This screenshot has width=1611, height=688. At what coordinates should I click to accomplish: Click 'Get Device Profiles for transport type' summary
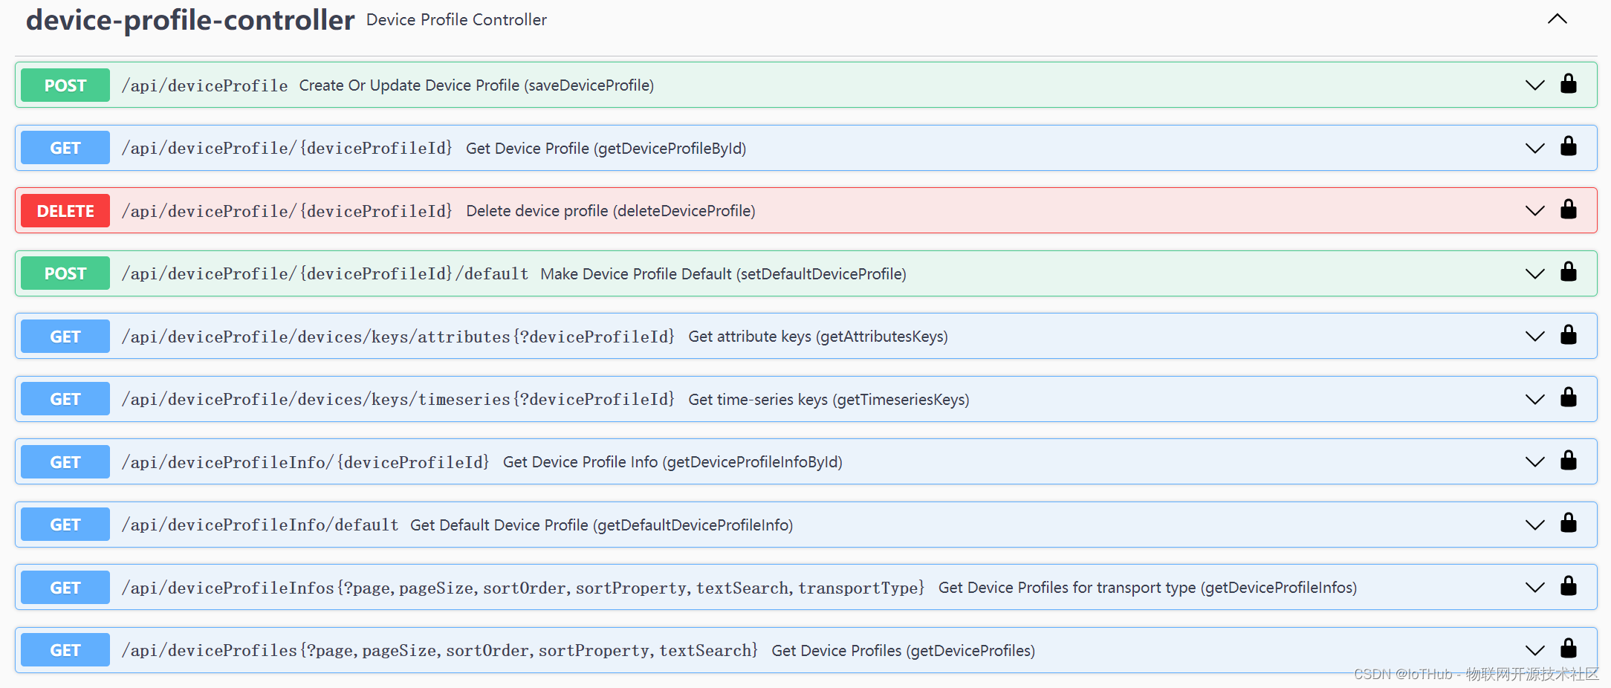tap(1147, 588)
